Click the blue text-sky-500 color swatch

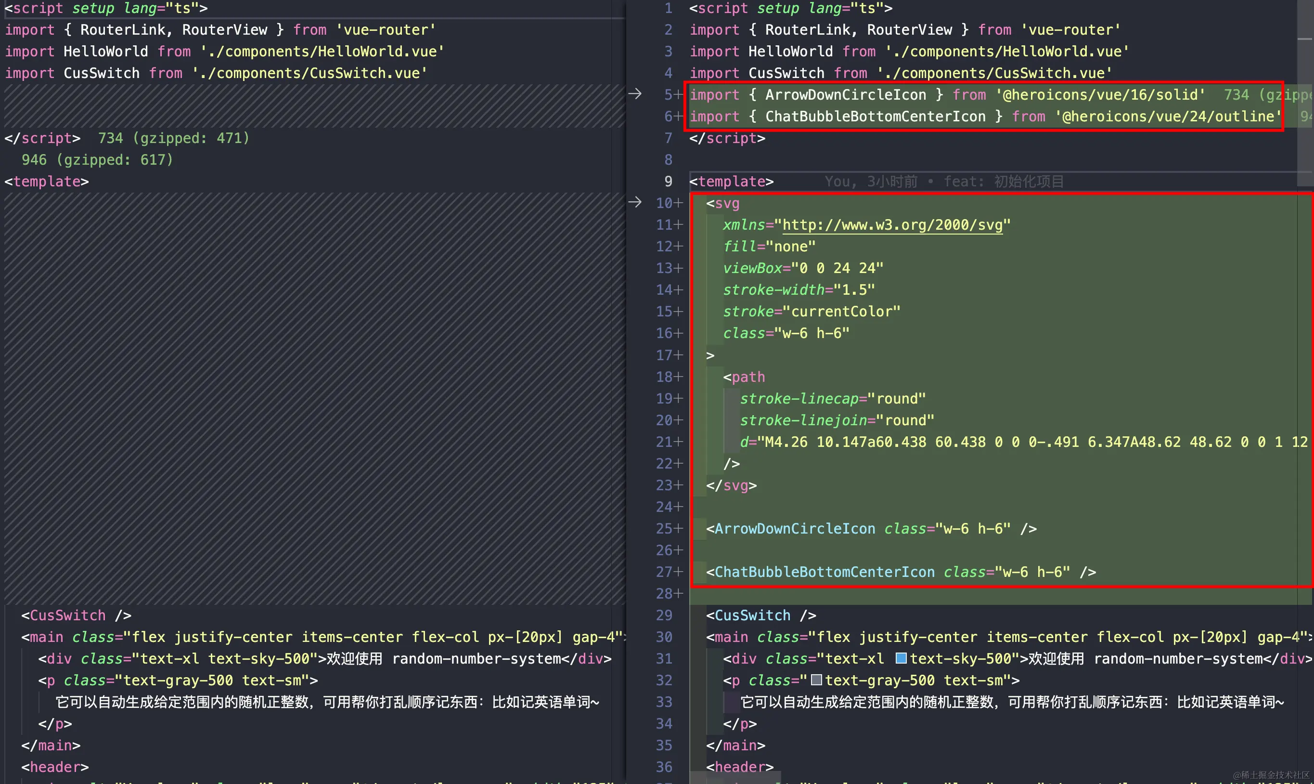pos(902,658)
